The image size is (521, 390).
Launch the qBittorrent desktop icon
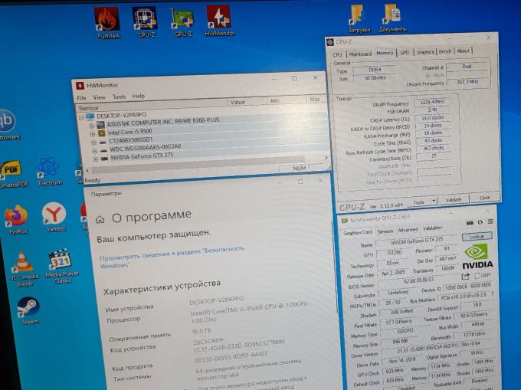coord(8,125)
